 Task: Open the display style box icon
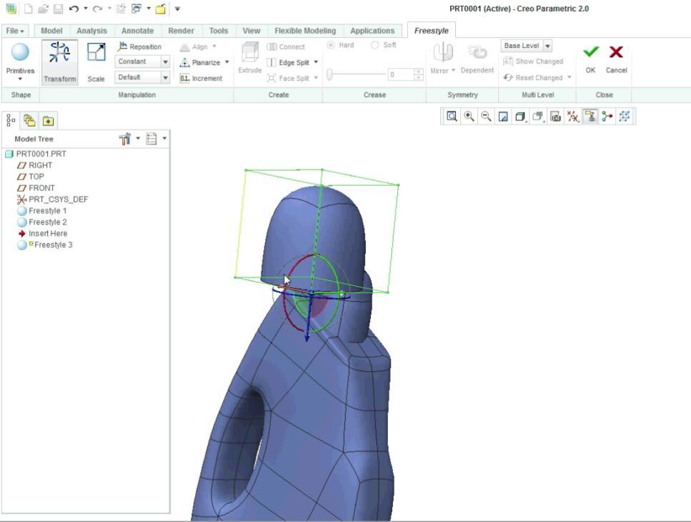point(520,117)
